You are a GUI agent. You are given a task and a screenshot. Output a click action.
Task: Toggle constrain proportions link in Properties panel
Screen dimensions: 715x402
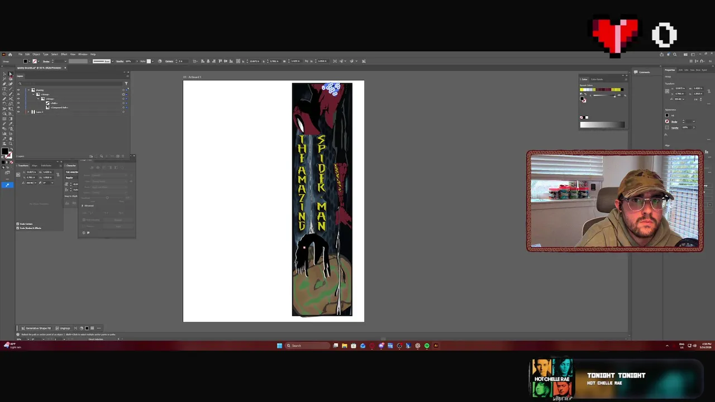coord(709,91)
